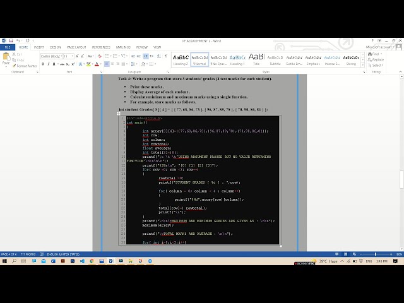Image resolution: width=404 pixels, height=303 pixels.
Task: Open the Microsoft account dropdown
Action: [380, 47]
